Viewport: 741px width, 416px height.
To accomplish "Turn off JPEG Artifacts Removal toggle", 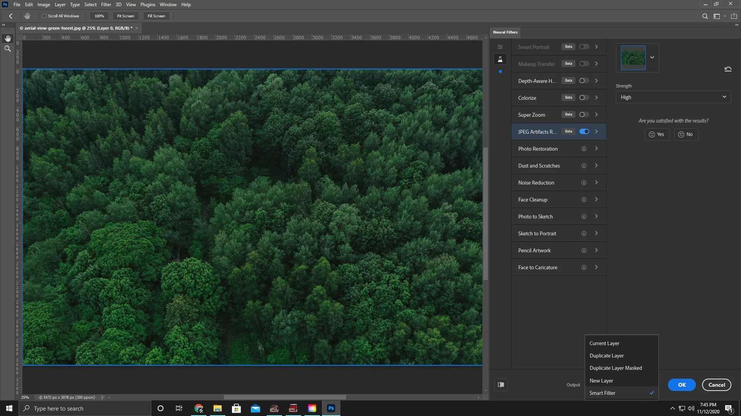I will point(584,132).
